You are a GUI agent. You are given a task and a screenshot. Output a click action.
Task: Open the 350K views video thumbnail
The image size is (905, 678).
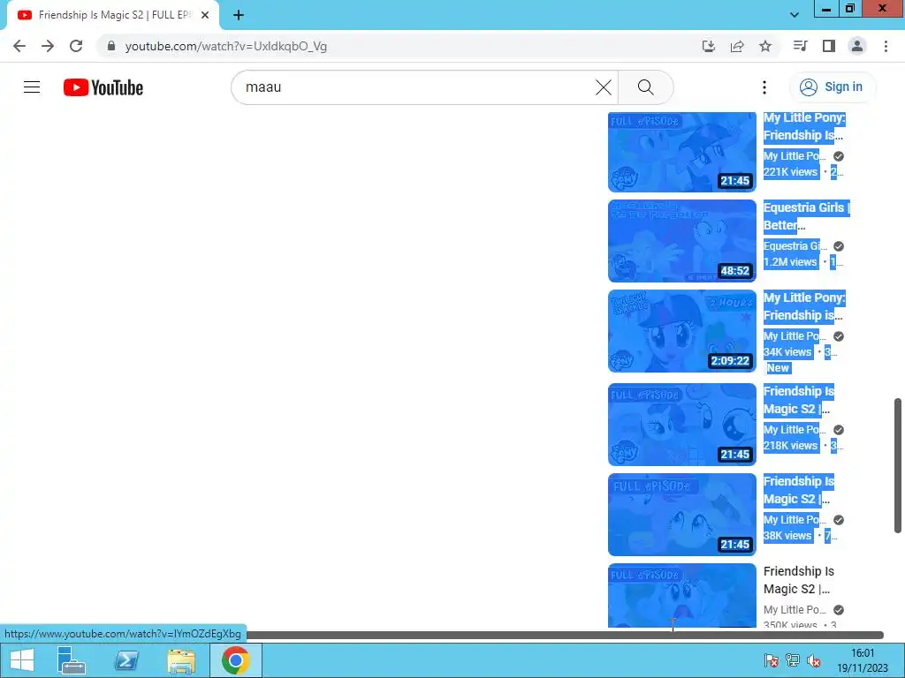coord(681,595)
